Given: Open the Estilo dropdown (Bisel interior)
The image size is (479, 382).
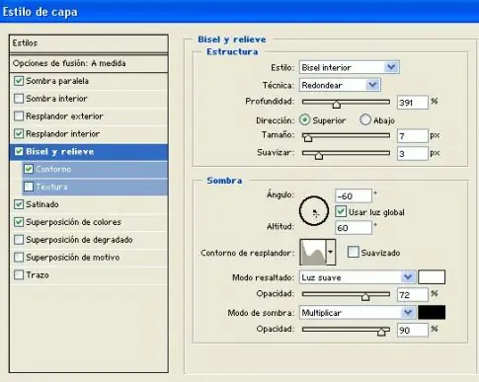Looking at the screenshot, I should click(349, 67).
